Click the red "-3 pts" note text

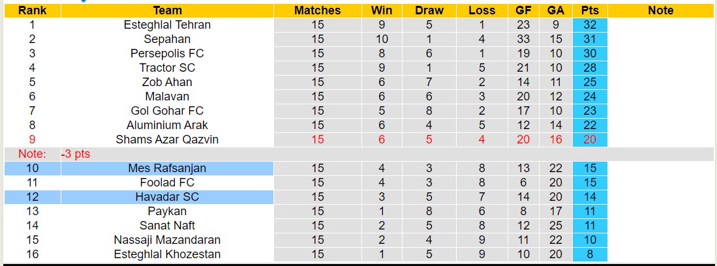(x=76, y=154)
